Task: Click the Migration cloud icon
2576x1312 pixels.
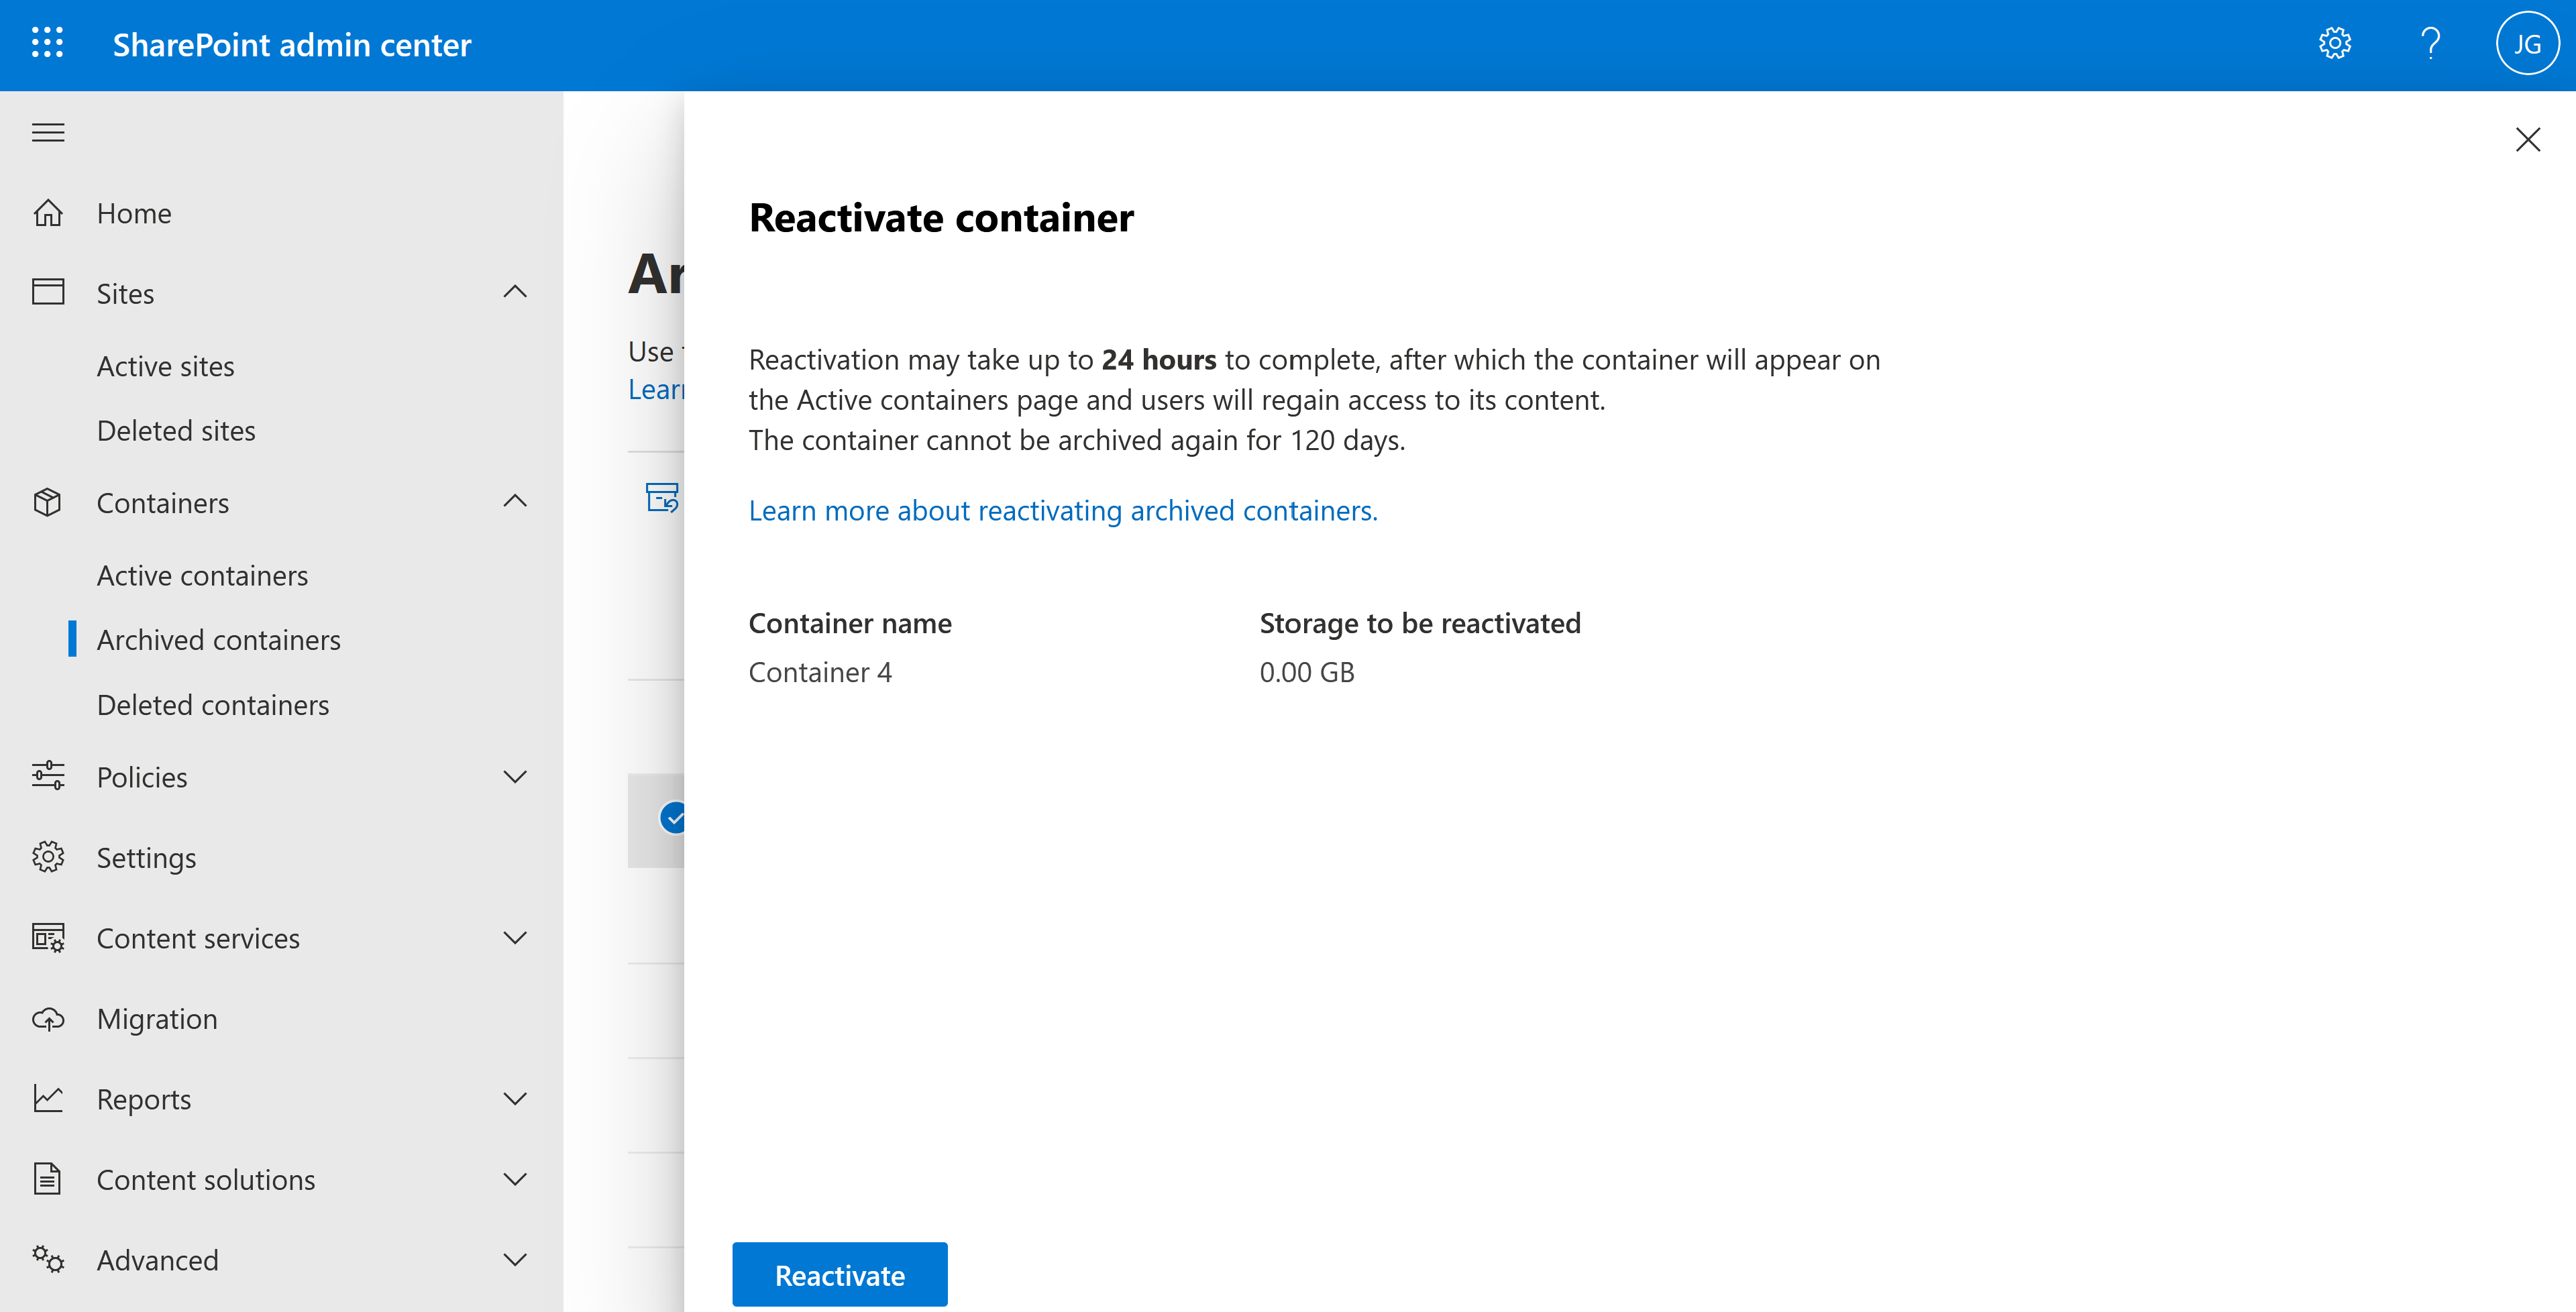Action: point(47,1018)
